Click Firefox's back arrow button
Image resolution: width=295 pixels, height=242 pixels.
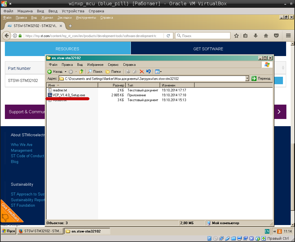click(7, 36)
